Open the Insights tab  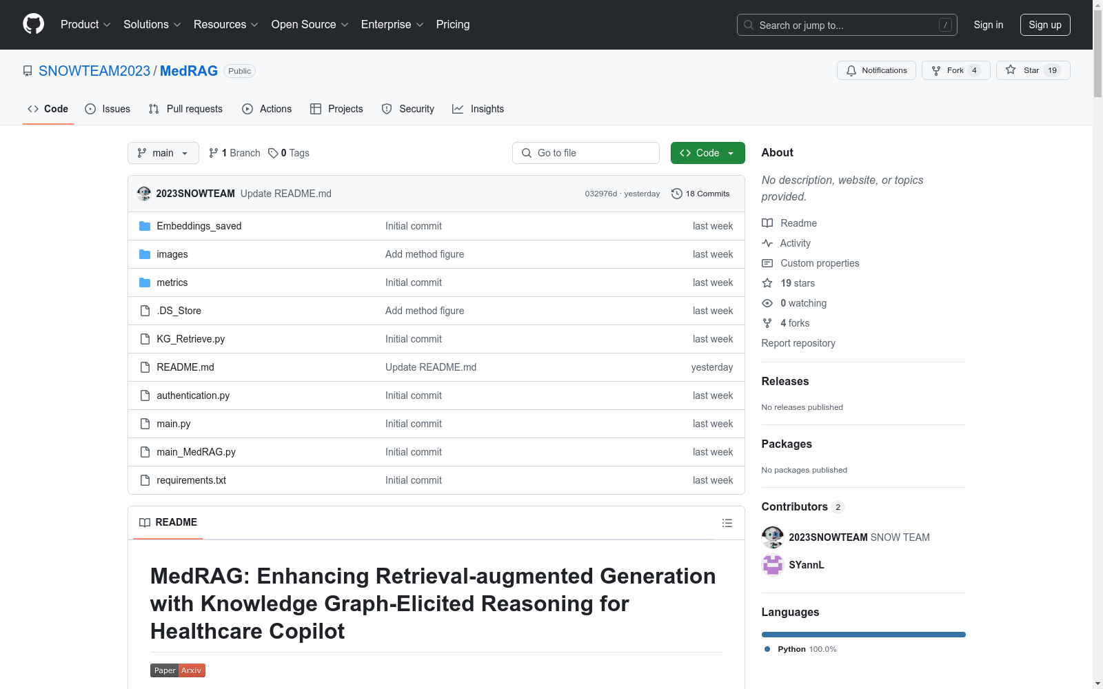click(478, 109)
